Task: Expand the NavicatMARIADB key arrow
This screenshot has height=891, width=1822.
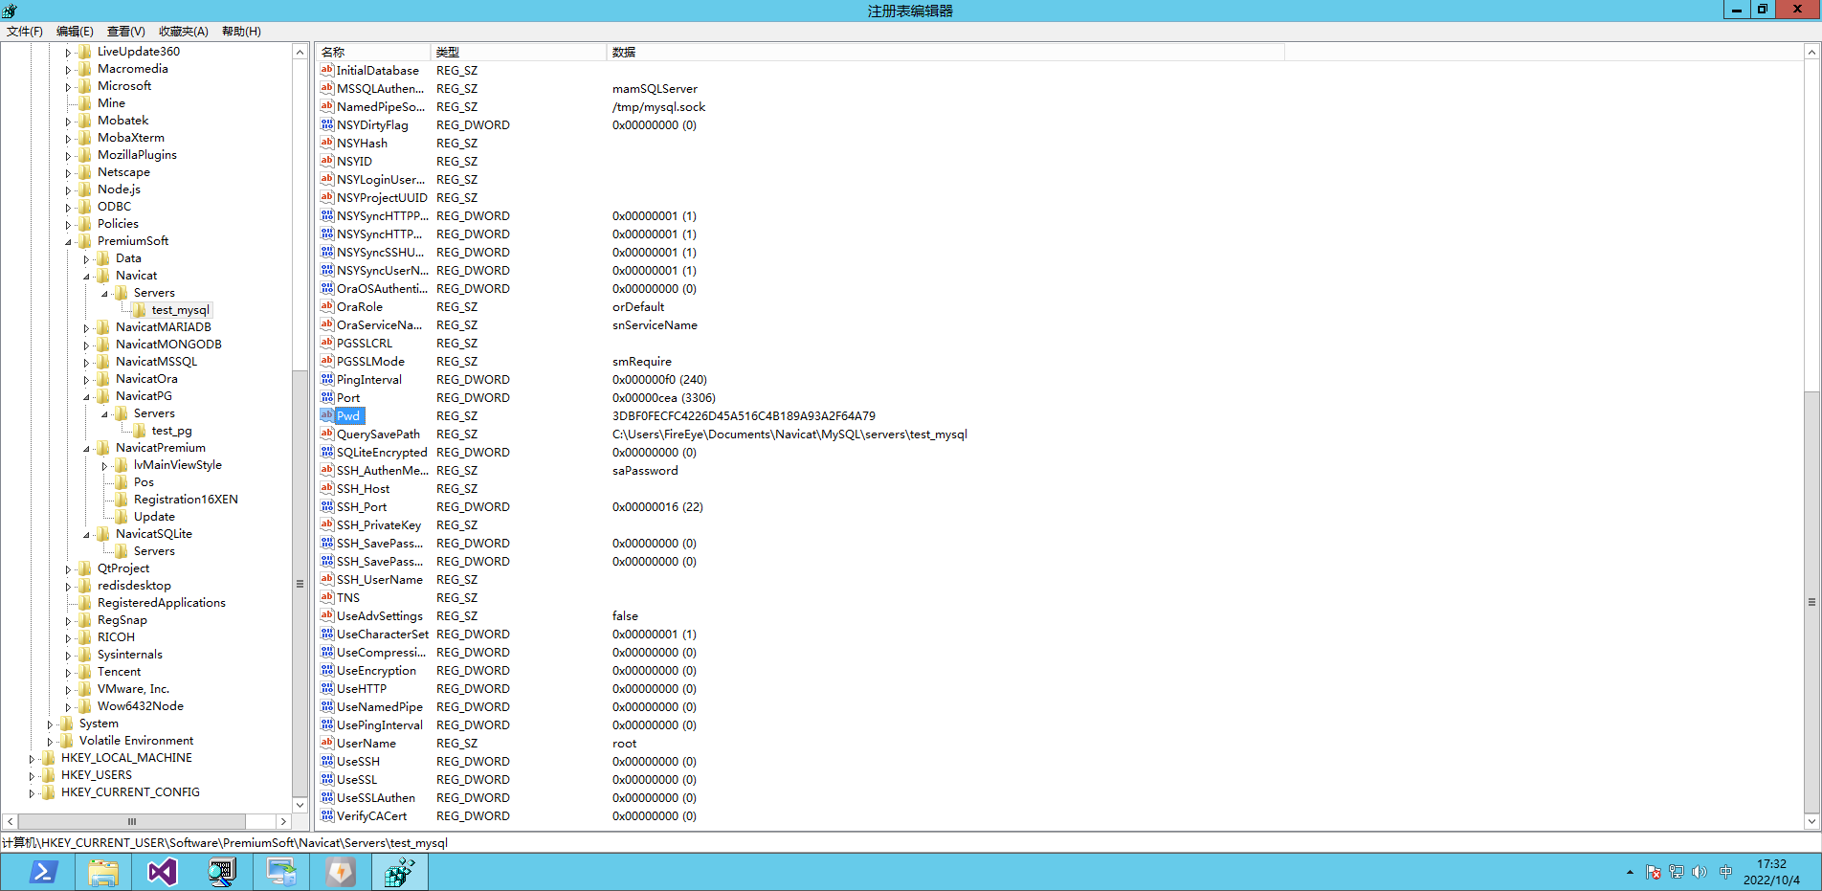Action: coord(86,328)
